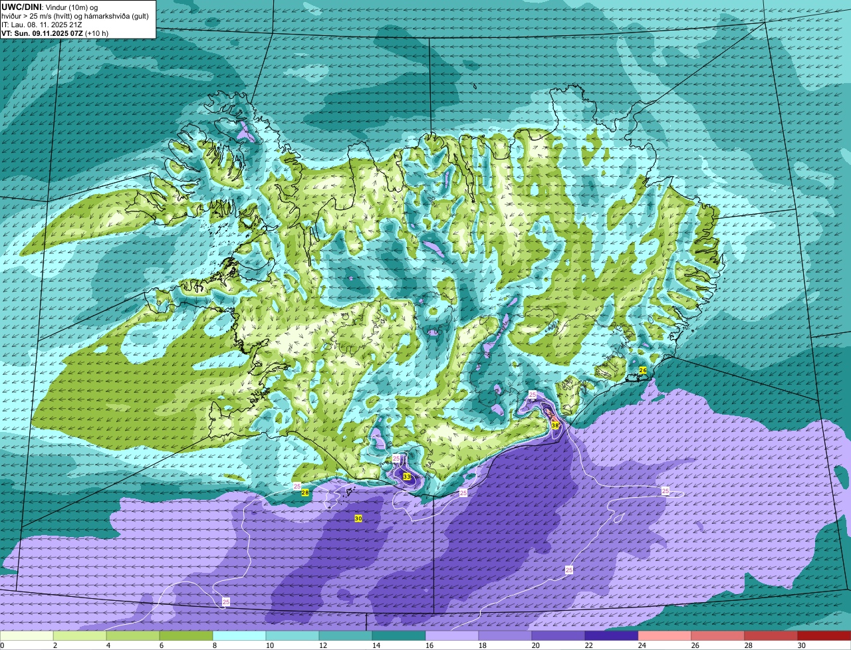Click the 2–4 m/s light yellow-green legend swatch

80,635
